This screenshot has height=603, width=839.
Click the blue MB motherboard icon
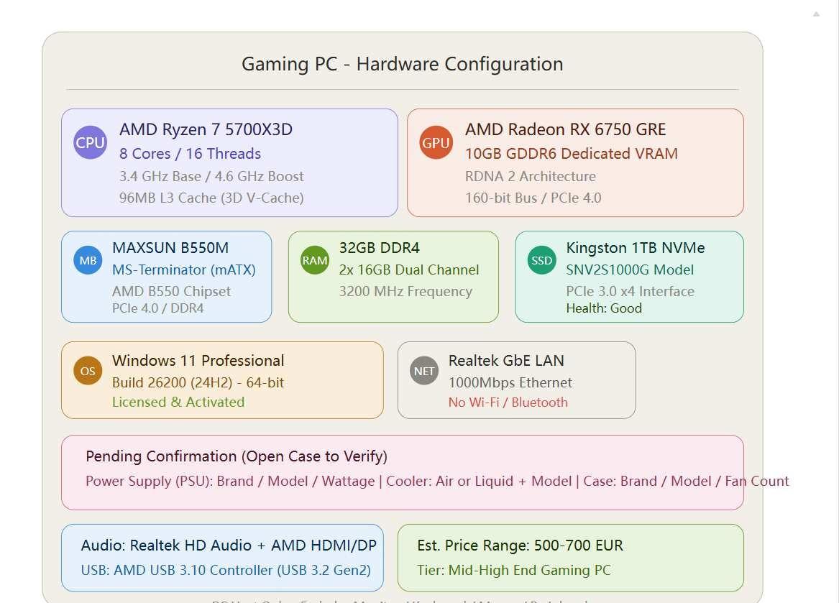(x=88, y=260)
